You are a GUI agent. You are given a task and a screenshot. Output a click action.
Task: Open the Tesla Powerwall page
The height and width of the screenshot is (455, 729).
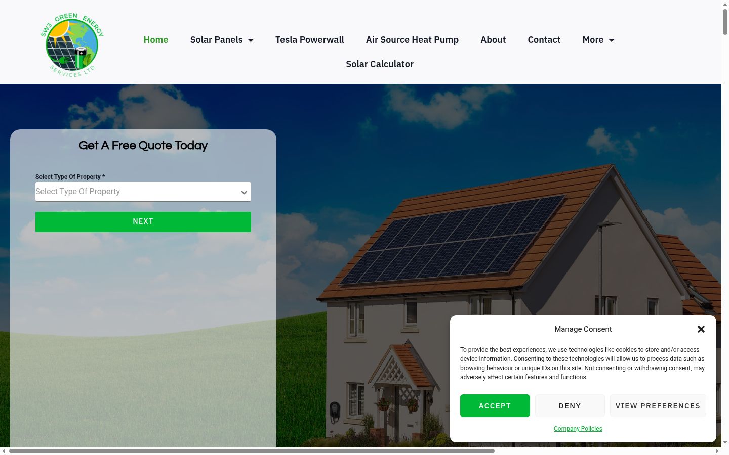[x=310, y=40]
